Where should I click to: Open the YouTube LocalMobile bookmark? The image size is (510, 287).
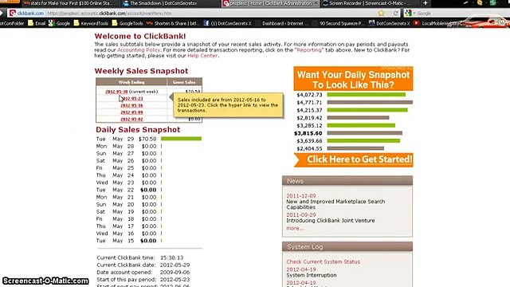tap(436, 23)
